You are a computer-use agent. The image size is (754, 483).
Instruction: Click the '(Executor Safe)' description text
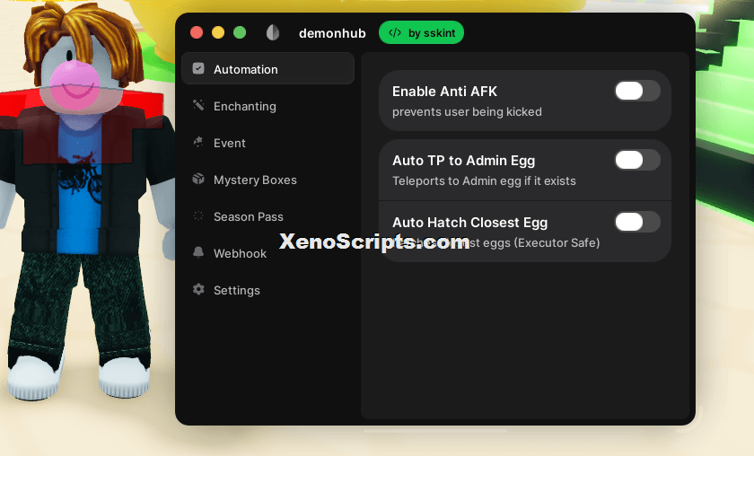click(557, 243)
